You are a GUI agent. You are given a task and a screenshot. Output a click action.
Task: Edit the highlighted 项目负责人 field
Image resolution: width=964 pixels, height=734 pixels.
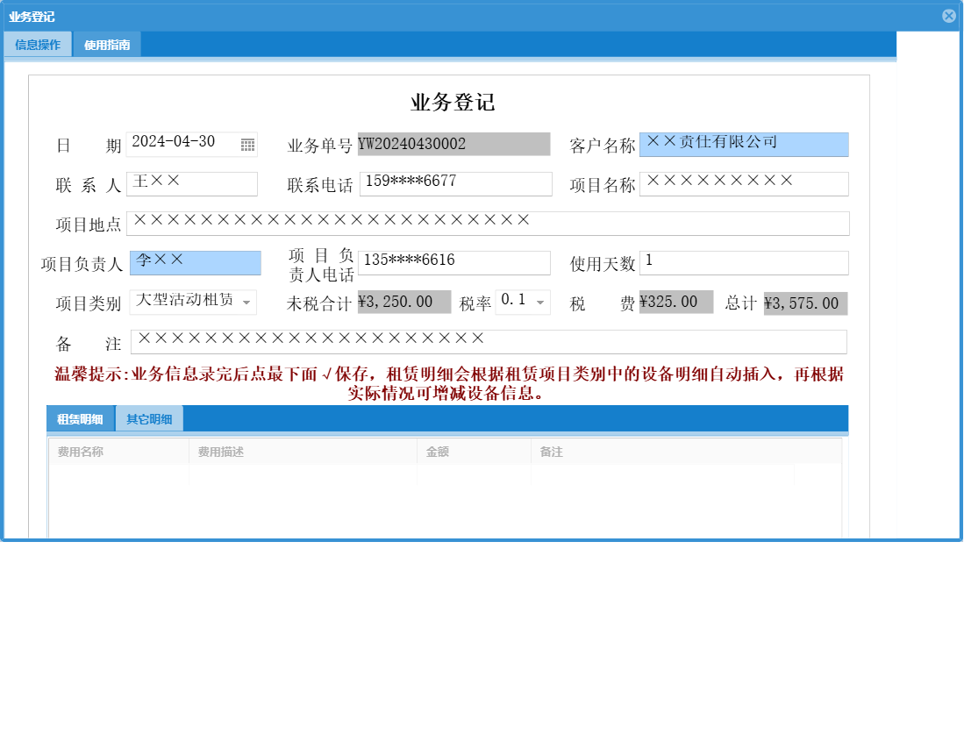coord(195,262)
